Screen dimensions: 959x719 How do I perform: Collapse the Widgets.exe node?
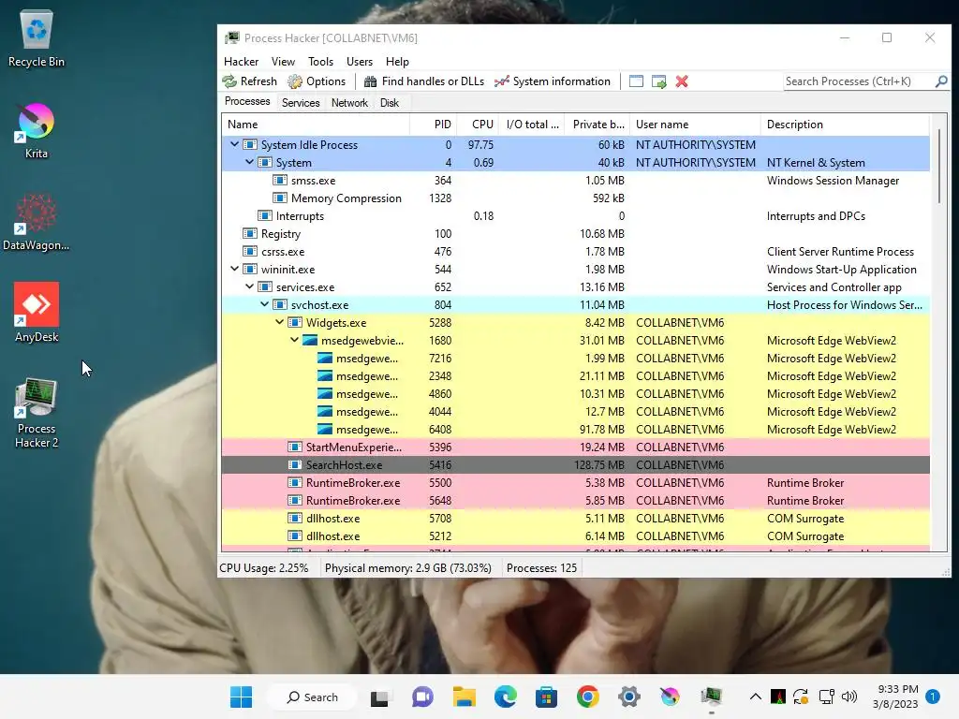coord(279,322)
